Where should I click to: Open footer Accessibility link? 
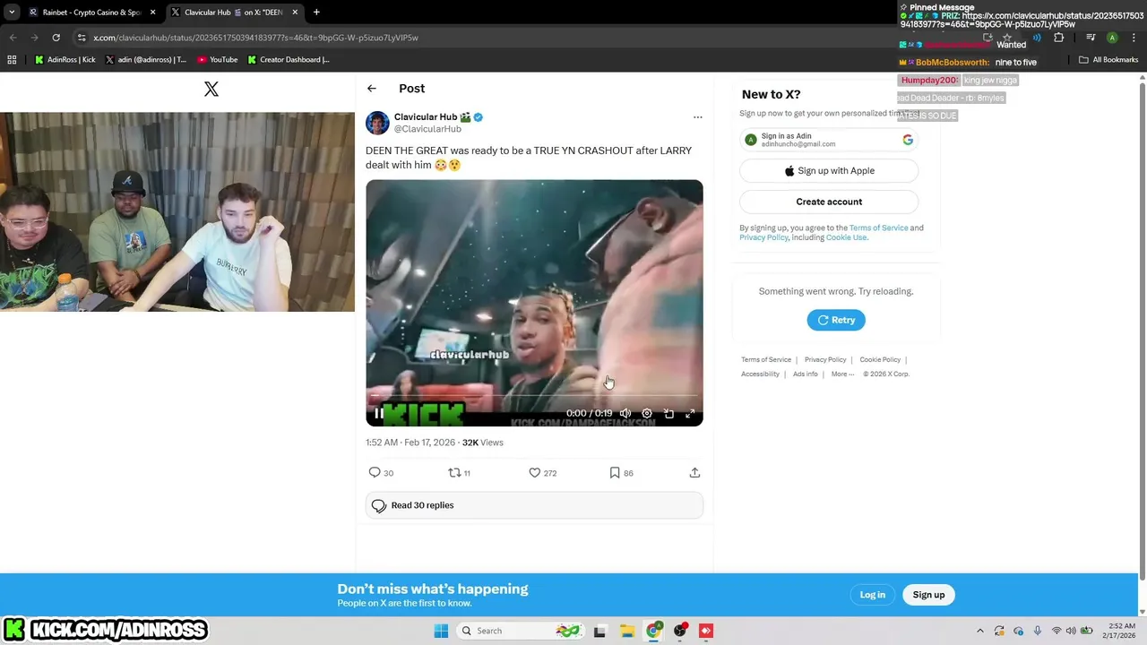[x=760, y=374]
